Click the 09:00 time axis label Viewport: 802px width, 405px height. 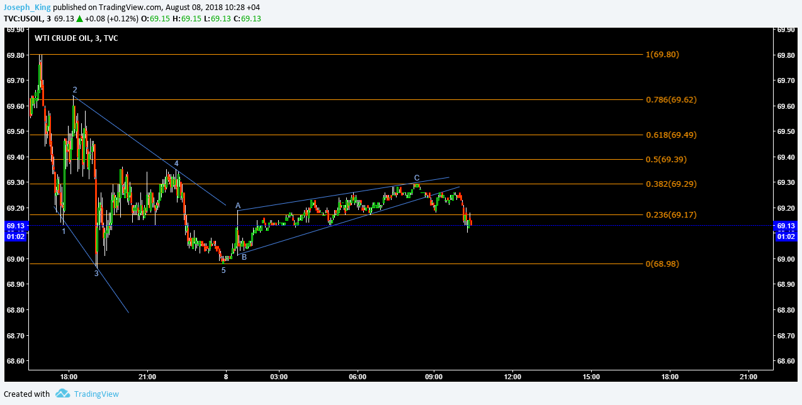pos(434,377)
